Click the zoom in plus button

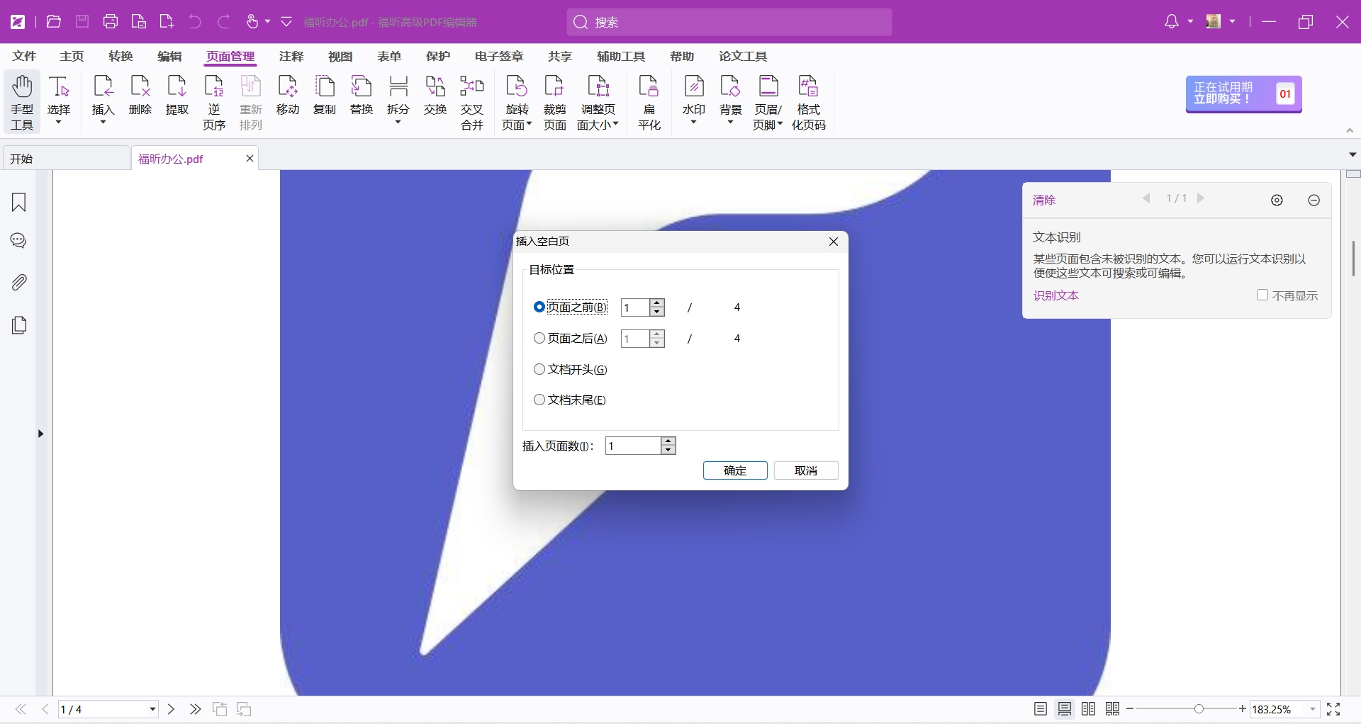(1243, 709)
